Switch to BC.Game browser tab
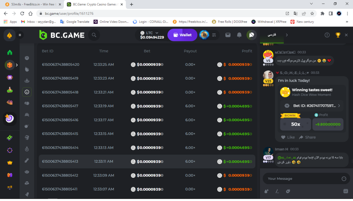Image resolution: width=353 pixels, height=201 pixels. click(x=95, y=4)
